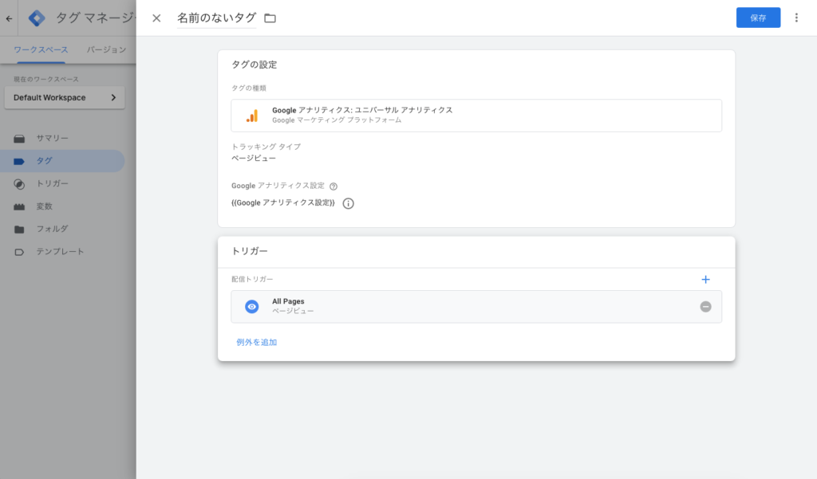
Task: Edit the tag name 名前のないタグ
Action: click(217, 18)
